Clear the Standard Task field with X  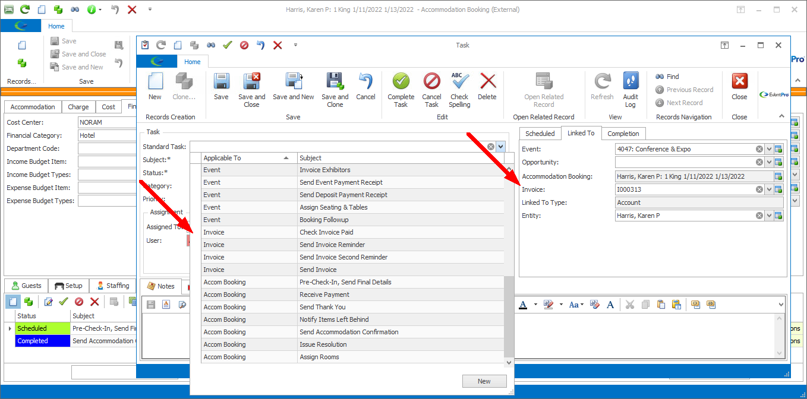[x=491, y=147]
